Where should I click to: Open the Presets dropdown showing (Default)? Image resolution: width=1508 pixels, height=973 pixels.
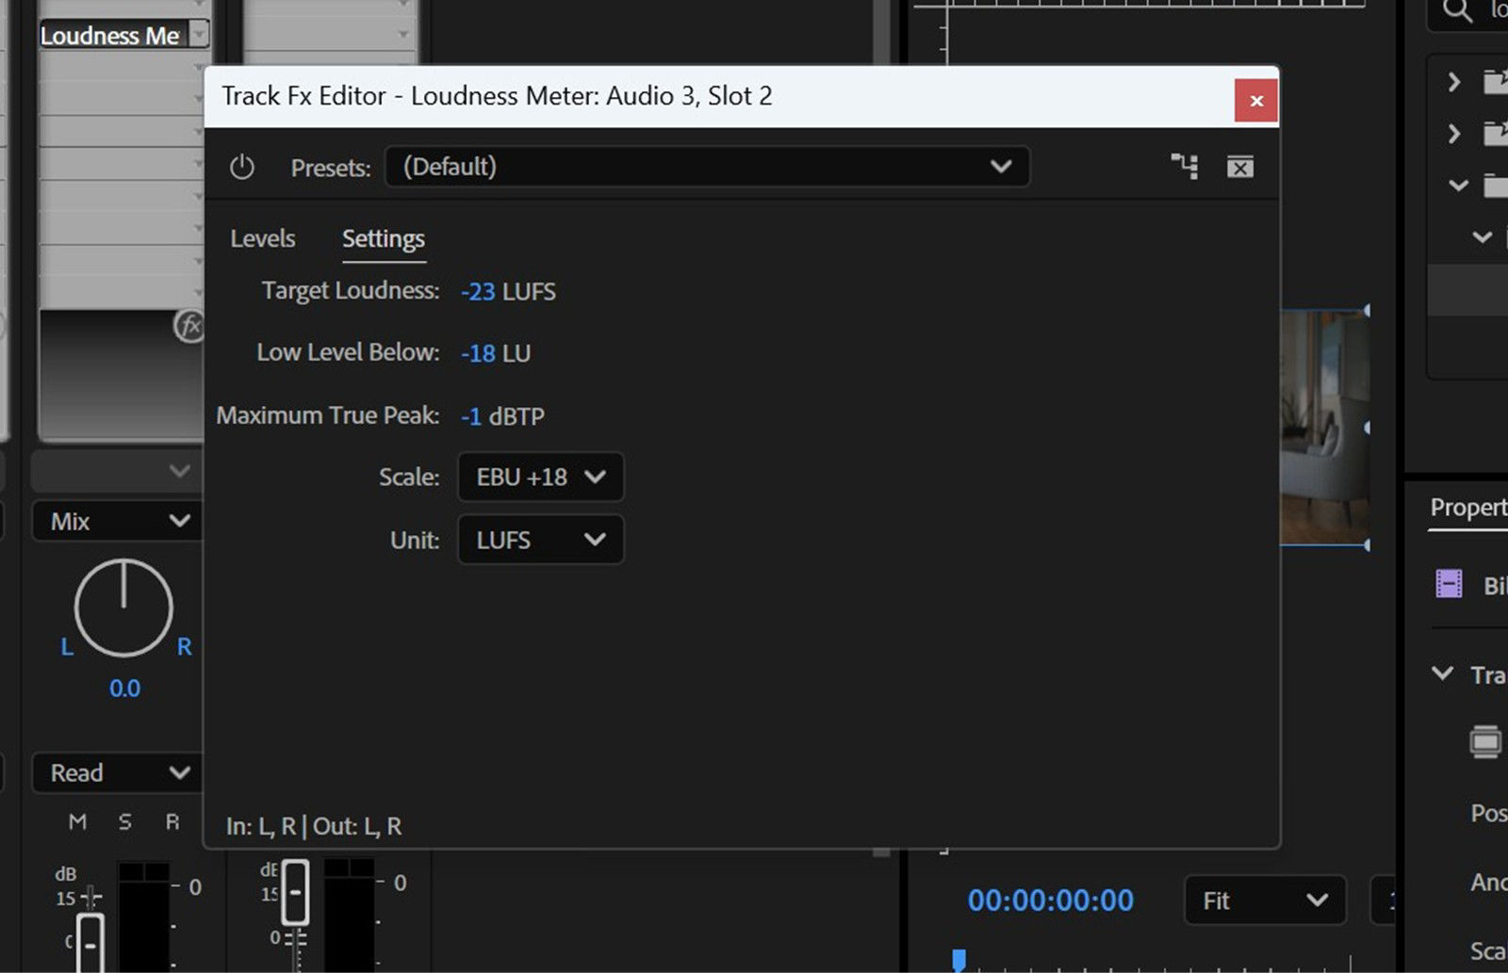click(707, 167)
